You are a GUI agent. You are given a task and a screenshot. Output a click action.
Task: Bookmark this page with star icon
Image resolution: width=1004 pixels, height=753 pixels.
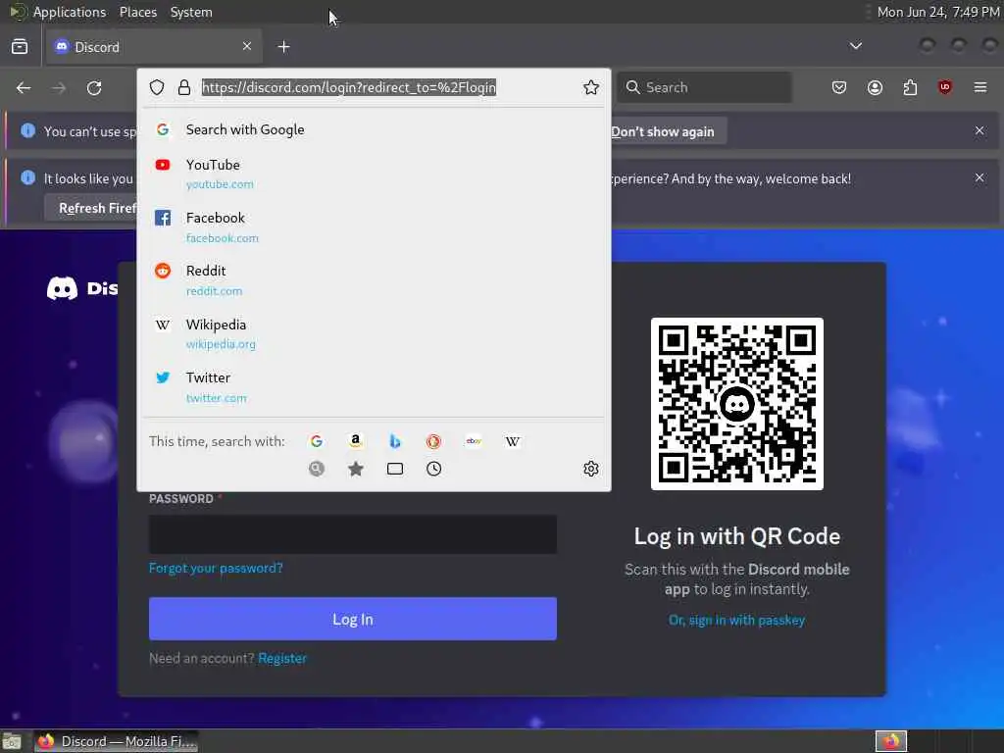(x=590, y=87)
